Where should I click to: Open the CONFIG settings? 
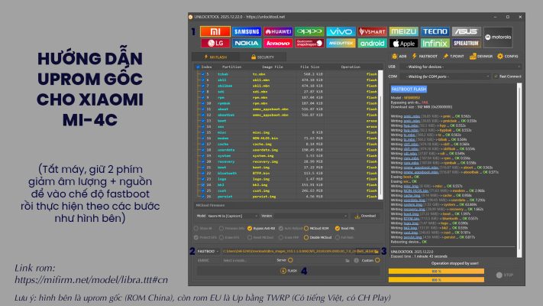[x=509, y=57]
